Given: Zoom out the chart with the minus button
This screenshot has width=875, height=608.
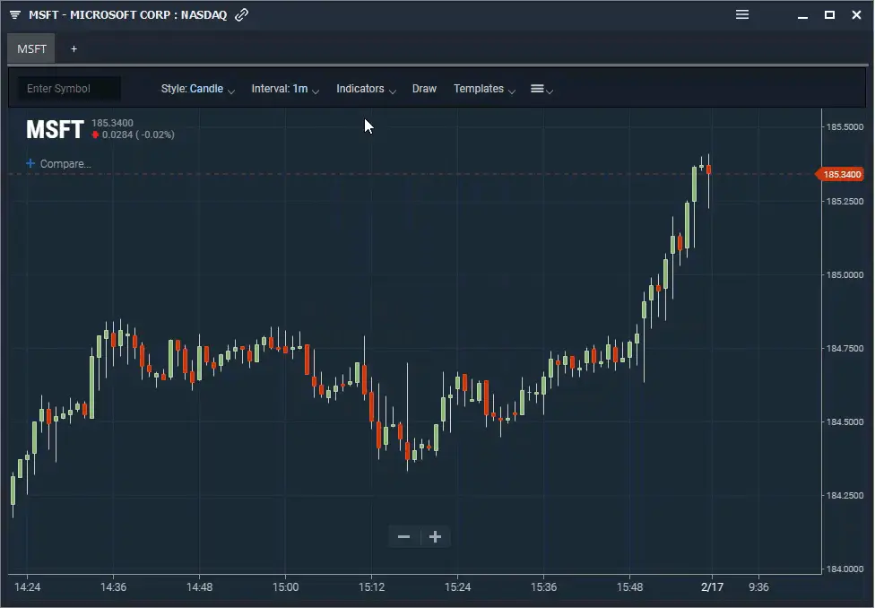Looking at the screenshot, I should point(404,536).
